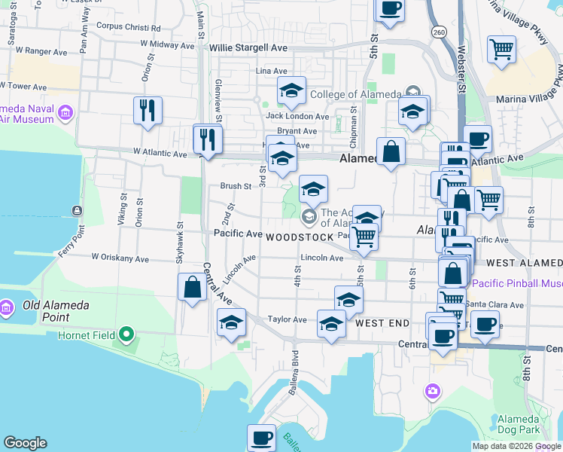Click the Brush St street label

point(236,186)
